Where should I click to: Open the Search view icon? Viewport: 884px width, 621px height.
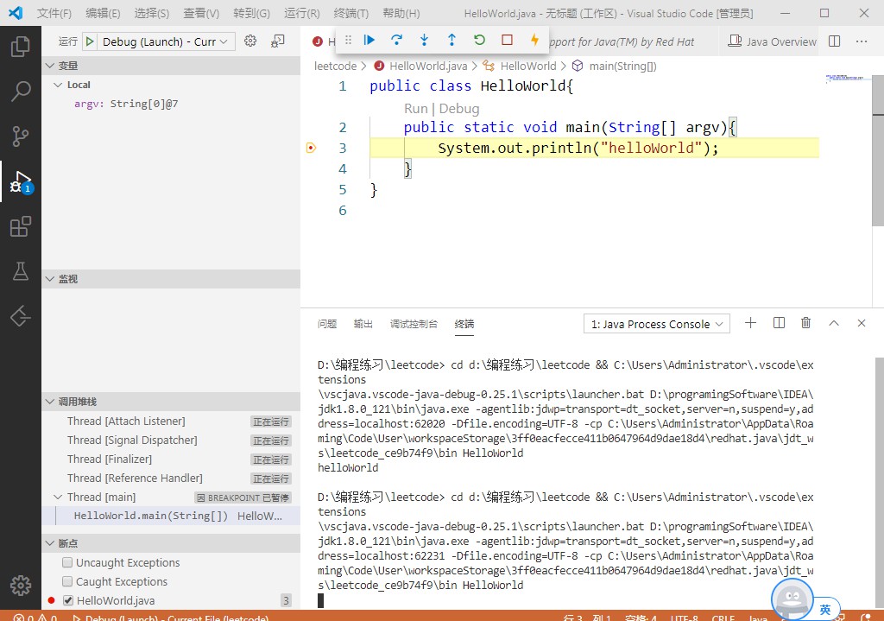coord(22,91)
